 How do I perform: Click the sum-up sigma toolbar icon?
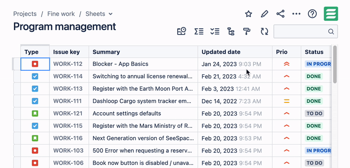point(199,31)
